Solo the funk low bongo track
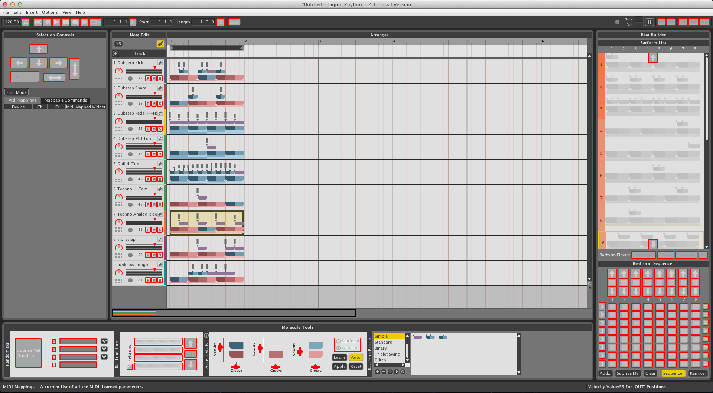The image size is (713, 393). pyautogui.click(x=160, y=280)
